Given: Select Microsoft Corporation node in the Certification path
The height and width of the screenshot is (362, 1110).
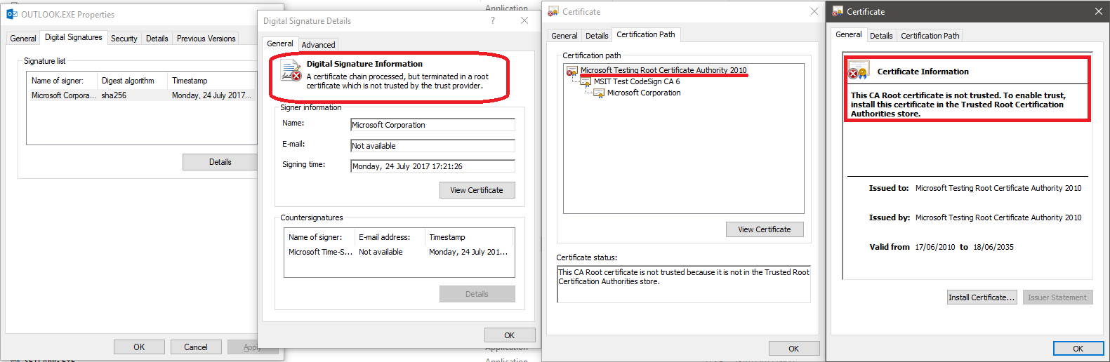Looking at the screenshot, I should [644, 93].
